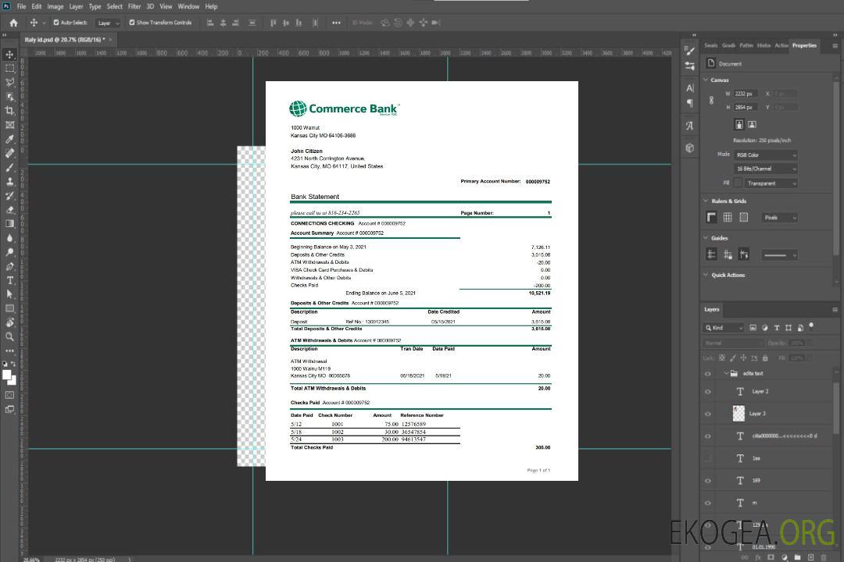
Task: Switch to the Swatches tab
Action: pos(711,46)
